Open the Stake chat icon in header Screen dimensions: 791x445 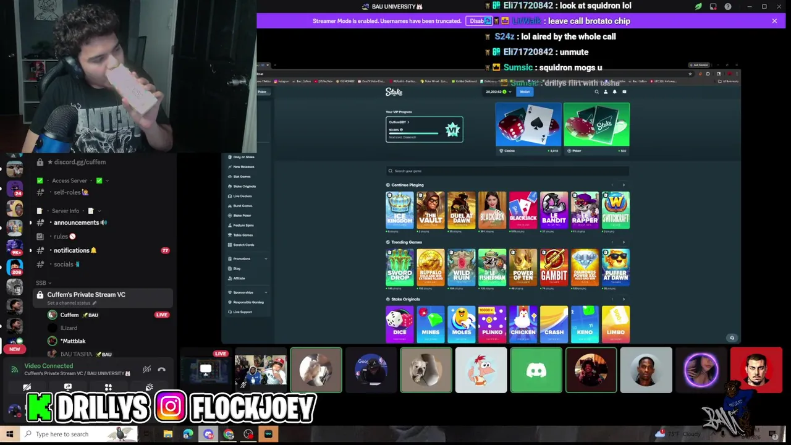pos(624,92)
